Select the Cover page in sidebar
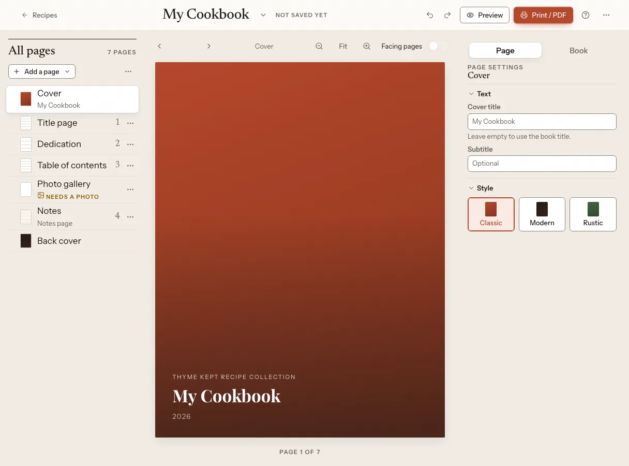The height and width of the screenshot is (466, 629). tap(72, 99)
